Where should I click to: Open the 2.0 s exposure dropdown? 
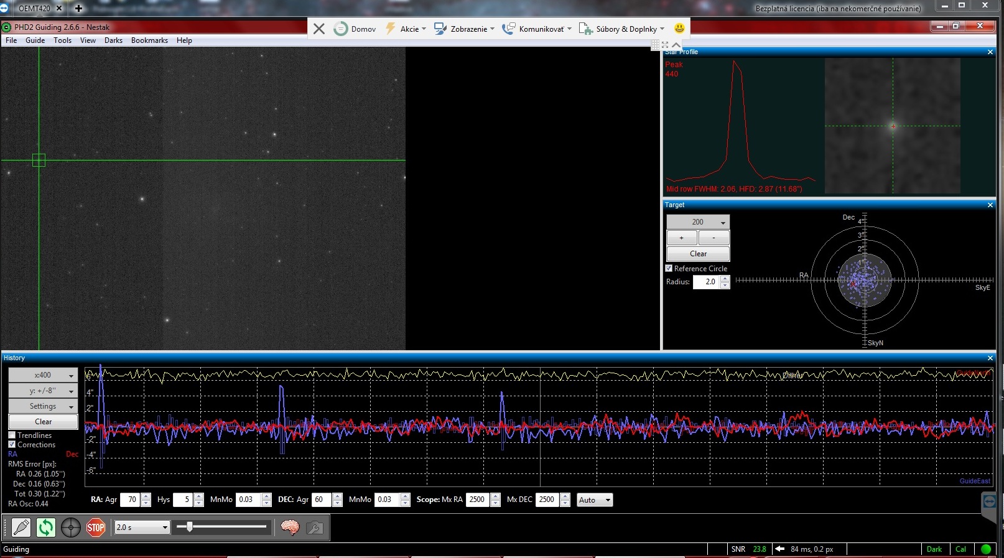(142, 528)
